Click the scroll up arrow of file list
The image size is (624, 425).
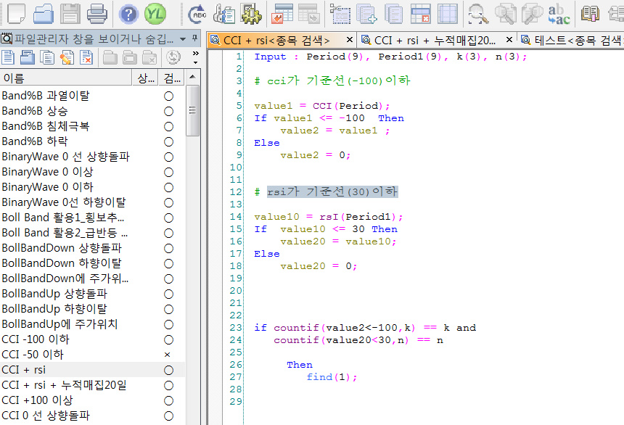click(193, 78)
